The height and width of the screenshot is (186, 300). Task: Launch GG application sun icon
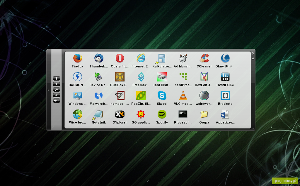(x=141, y=114)
